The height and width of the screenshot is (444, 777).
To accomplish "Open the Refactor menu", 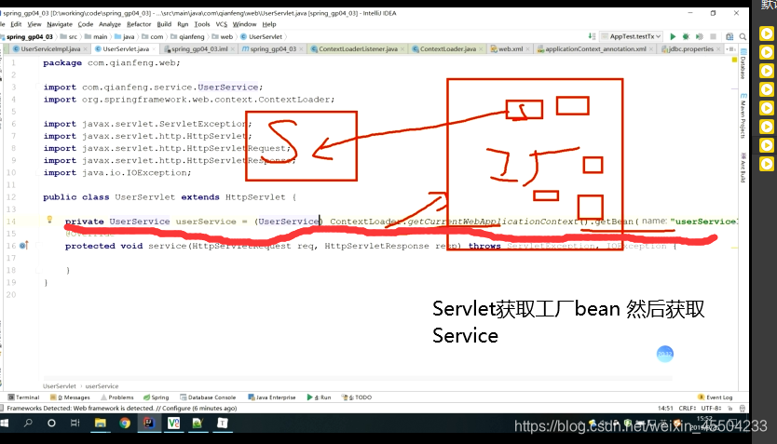I will coord(139,24).
